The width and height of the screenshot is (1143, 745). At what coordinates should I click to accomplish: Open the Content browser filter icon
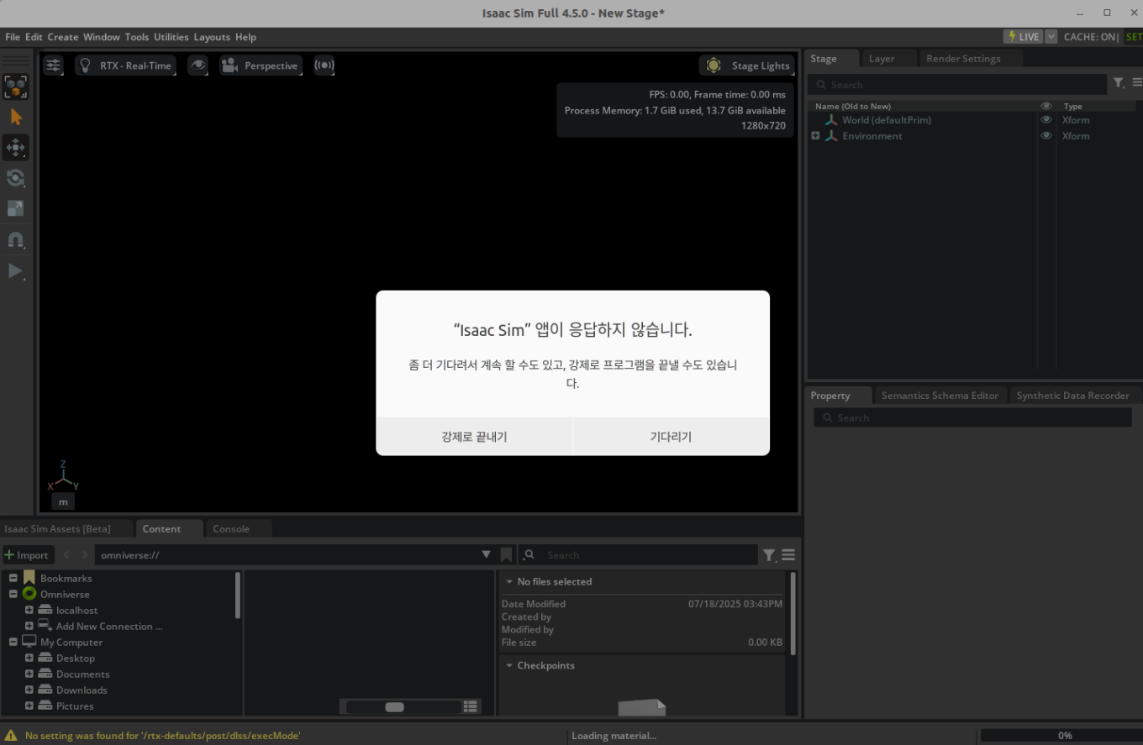(x=769, y=555)
